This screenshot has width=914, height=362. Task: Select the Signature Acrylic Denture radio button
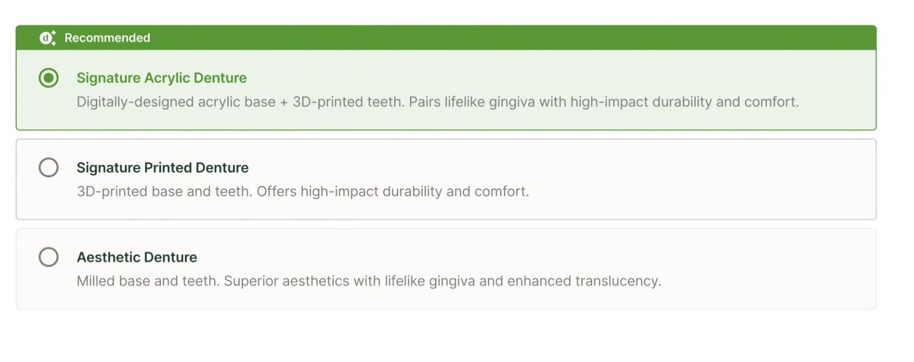pyautogui.click(x=48, y=78)
